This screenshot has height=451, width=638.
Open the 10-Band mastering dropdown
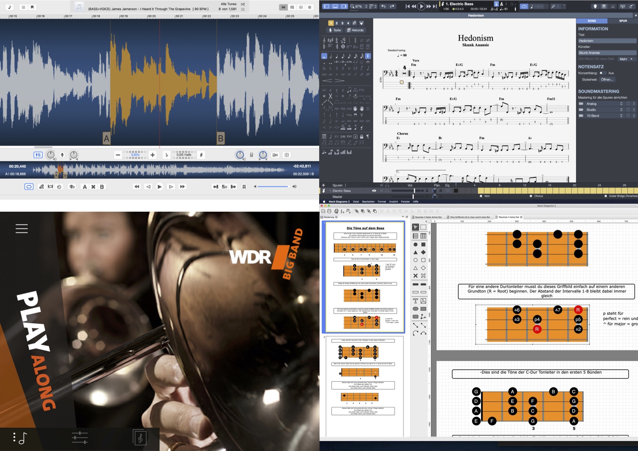pyautogui.click(x=605, y=116)
